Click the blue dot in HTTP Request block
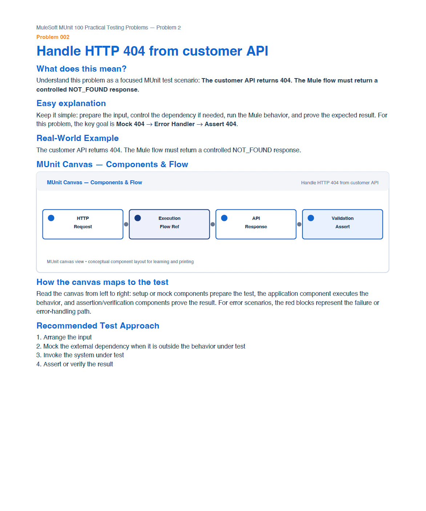 coord(51,218)
